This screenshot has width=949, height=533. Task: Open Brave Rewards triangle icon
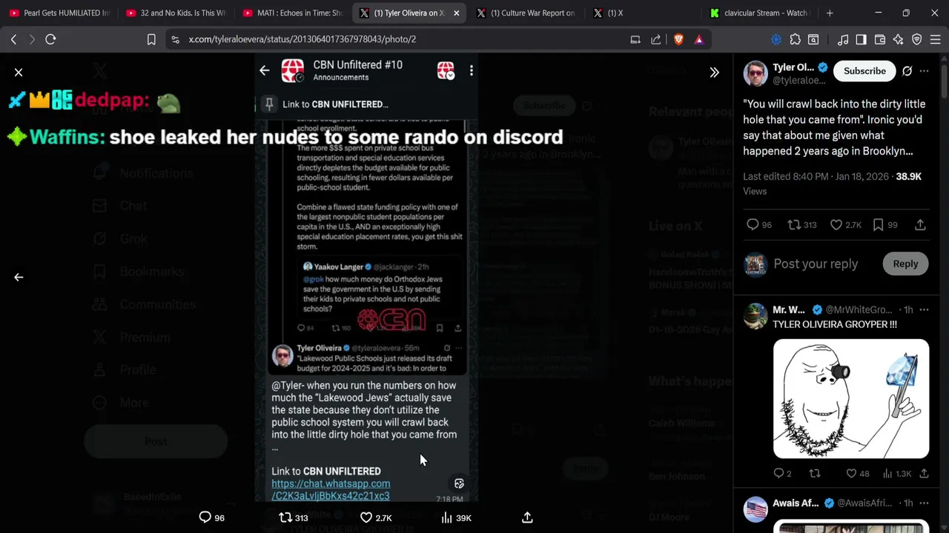[699, 39]
